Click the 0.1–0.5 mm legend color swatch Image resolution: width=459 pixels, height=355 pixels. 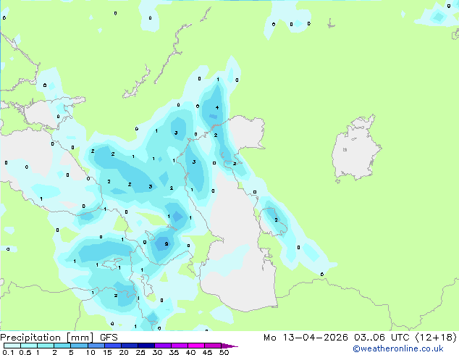pyautogui.click(x=12, y=346)
